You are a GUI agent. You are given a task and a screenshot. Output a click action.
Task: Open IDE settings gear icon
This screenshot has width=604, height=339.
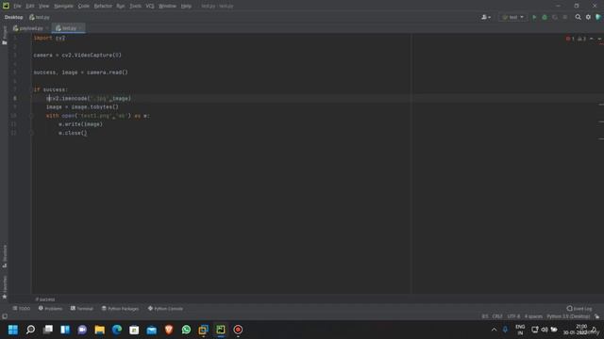click(x=588, y=17)
